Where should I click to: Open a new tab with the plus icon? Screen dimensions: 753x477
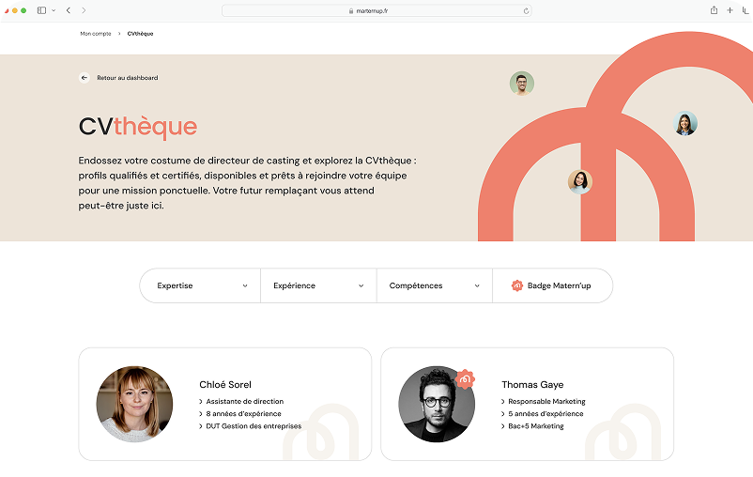pos(730,10)
